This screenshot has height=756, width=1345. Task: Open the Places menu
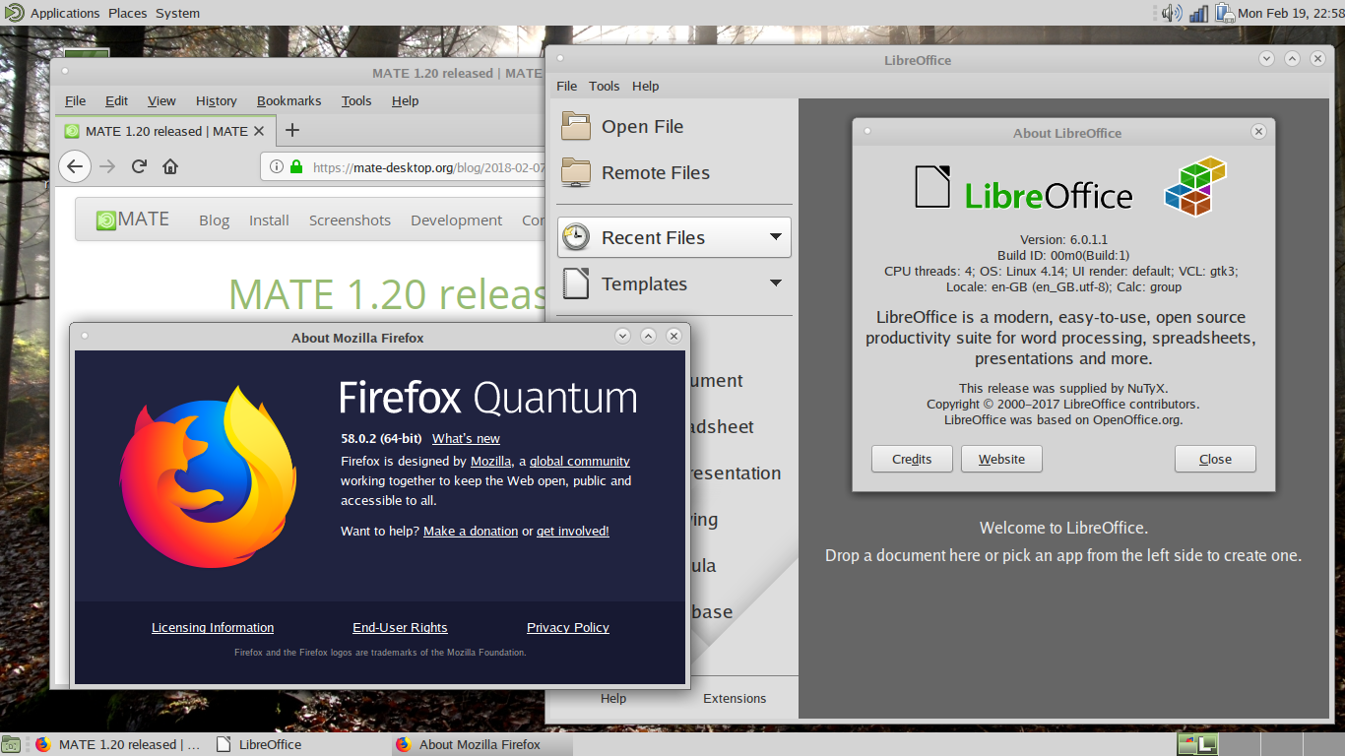pos(127,13)
